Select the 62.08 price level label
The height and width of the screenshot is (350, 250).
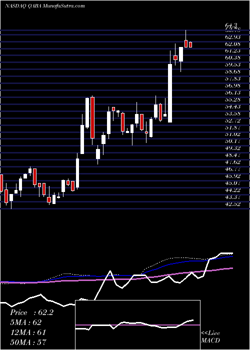[x=232, y=43]
